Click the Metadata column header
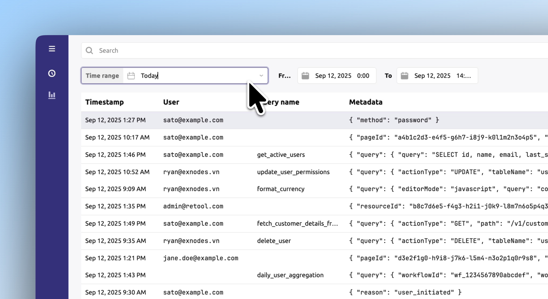The width and height of the screenshot is (548, 299). (x=366, y=102)
